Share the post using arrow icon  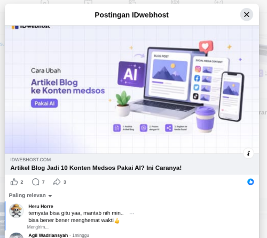pyautogui.click(x=57, y=182)
